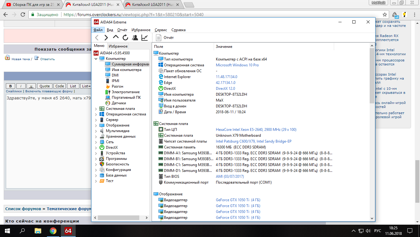Open the Отчёт report toolbar button
The image size is (420, 237).
[x=165, y=38]
